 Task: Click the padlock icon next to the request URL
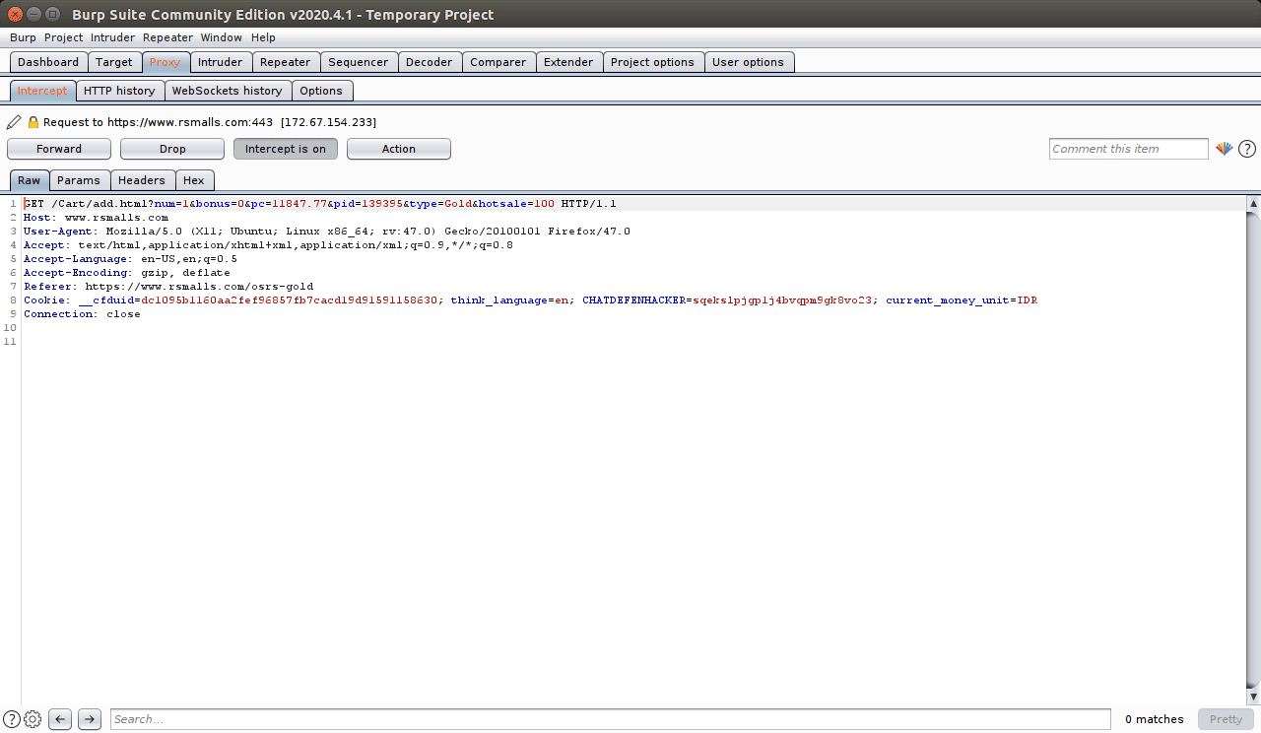[x=32, y=121]
